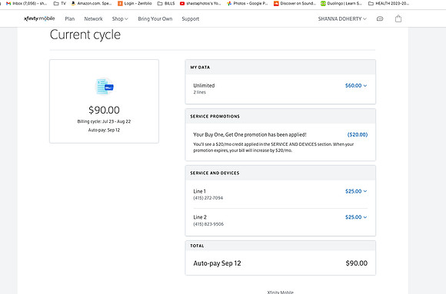Open the Amazon.com bookmark

(x=92, y=3)
